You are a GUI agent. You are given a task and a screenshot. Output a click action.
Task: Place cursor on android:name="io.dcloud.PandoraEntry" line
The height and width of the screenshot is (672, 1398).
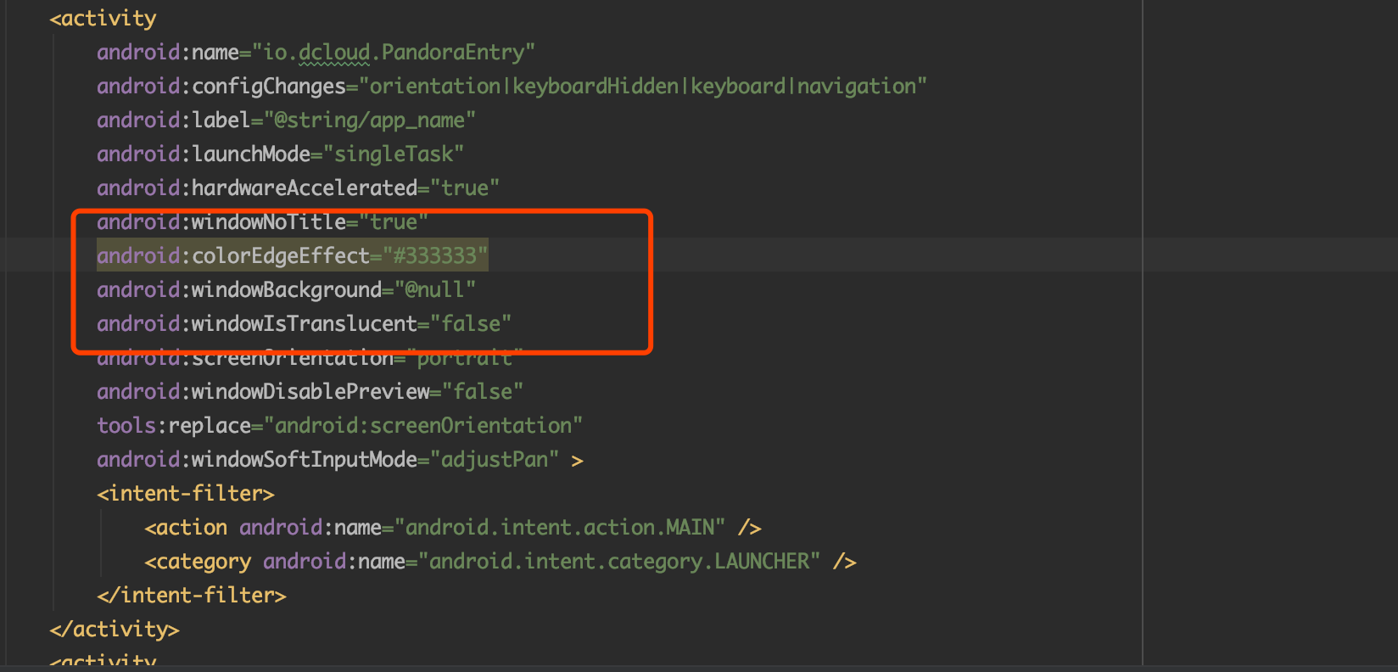point(316,53)
